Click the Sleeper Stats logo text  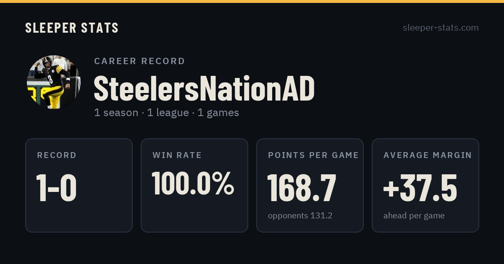point(72,28)
